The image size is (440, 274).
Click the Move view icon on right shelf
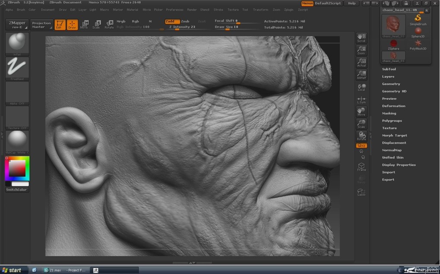click(x=361, y=111)
